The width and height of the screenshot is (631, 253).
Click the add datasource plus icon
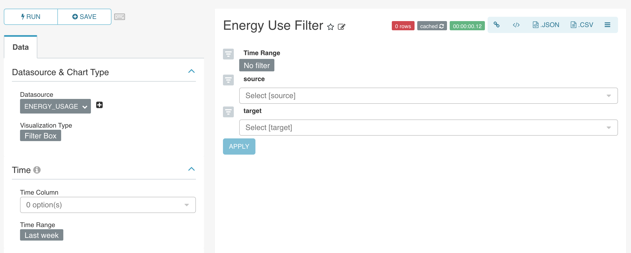[100, 105]
